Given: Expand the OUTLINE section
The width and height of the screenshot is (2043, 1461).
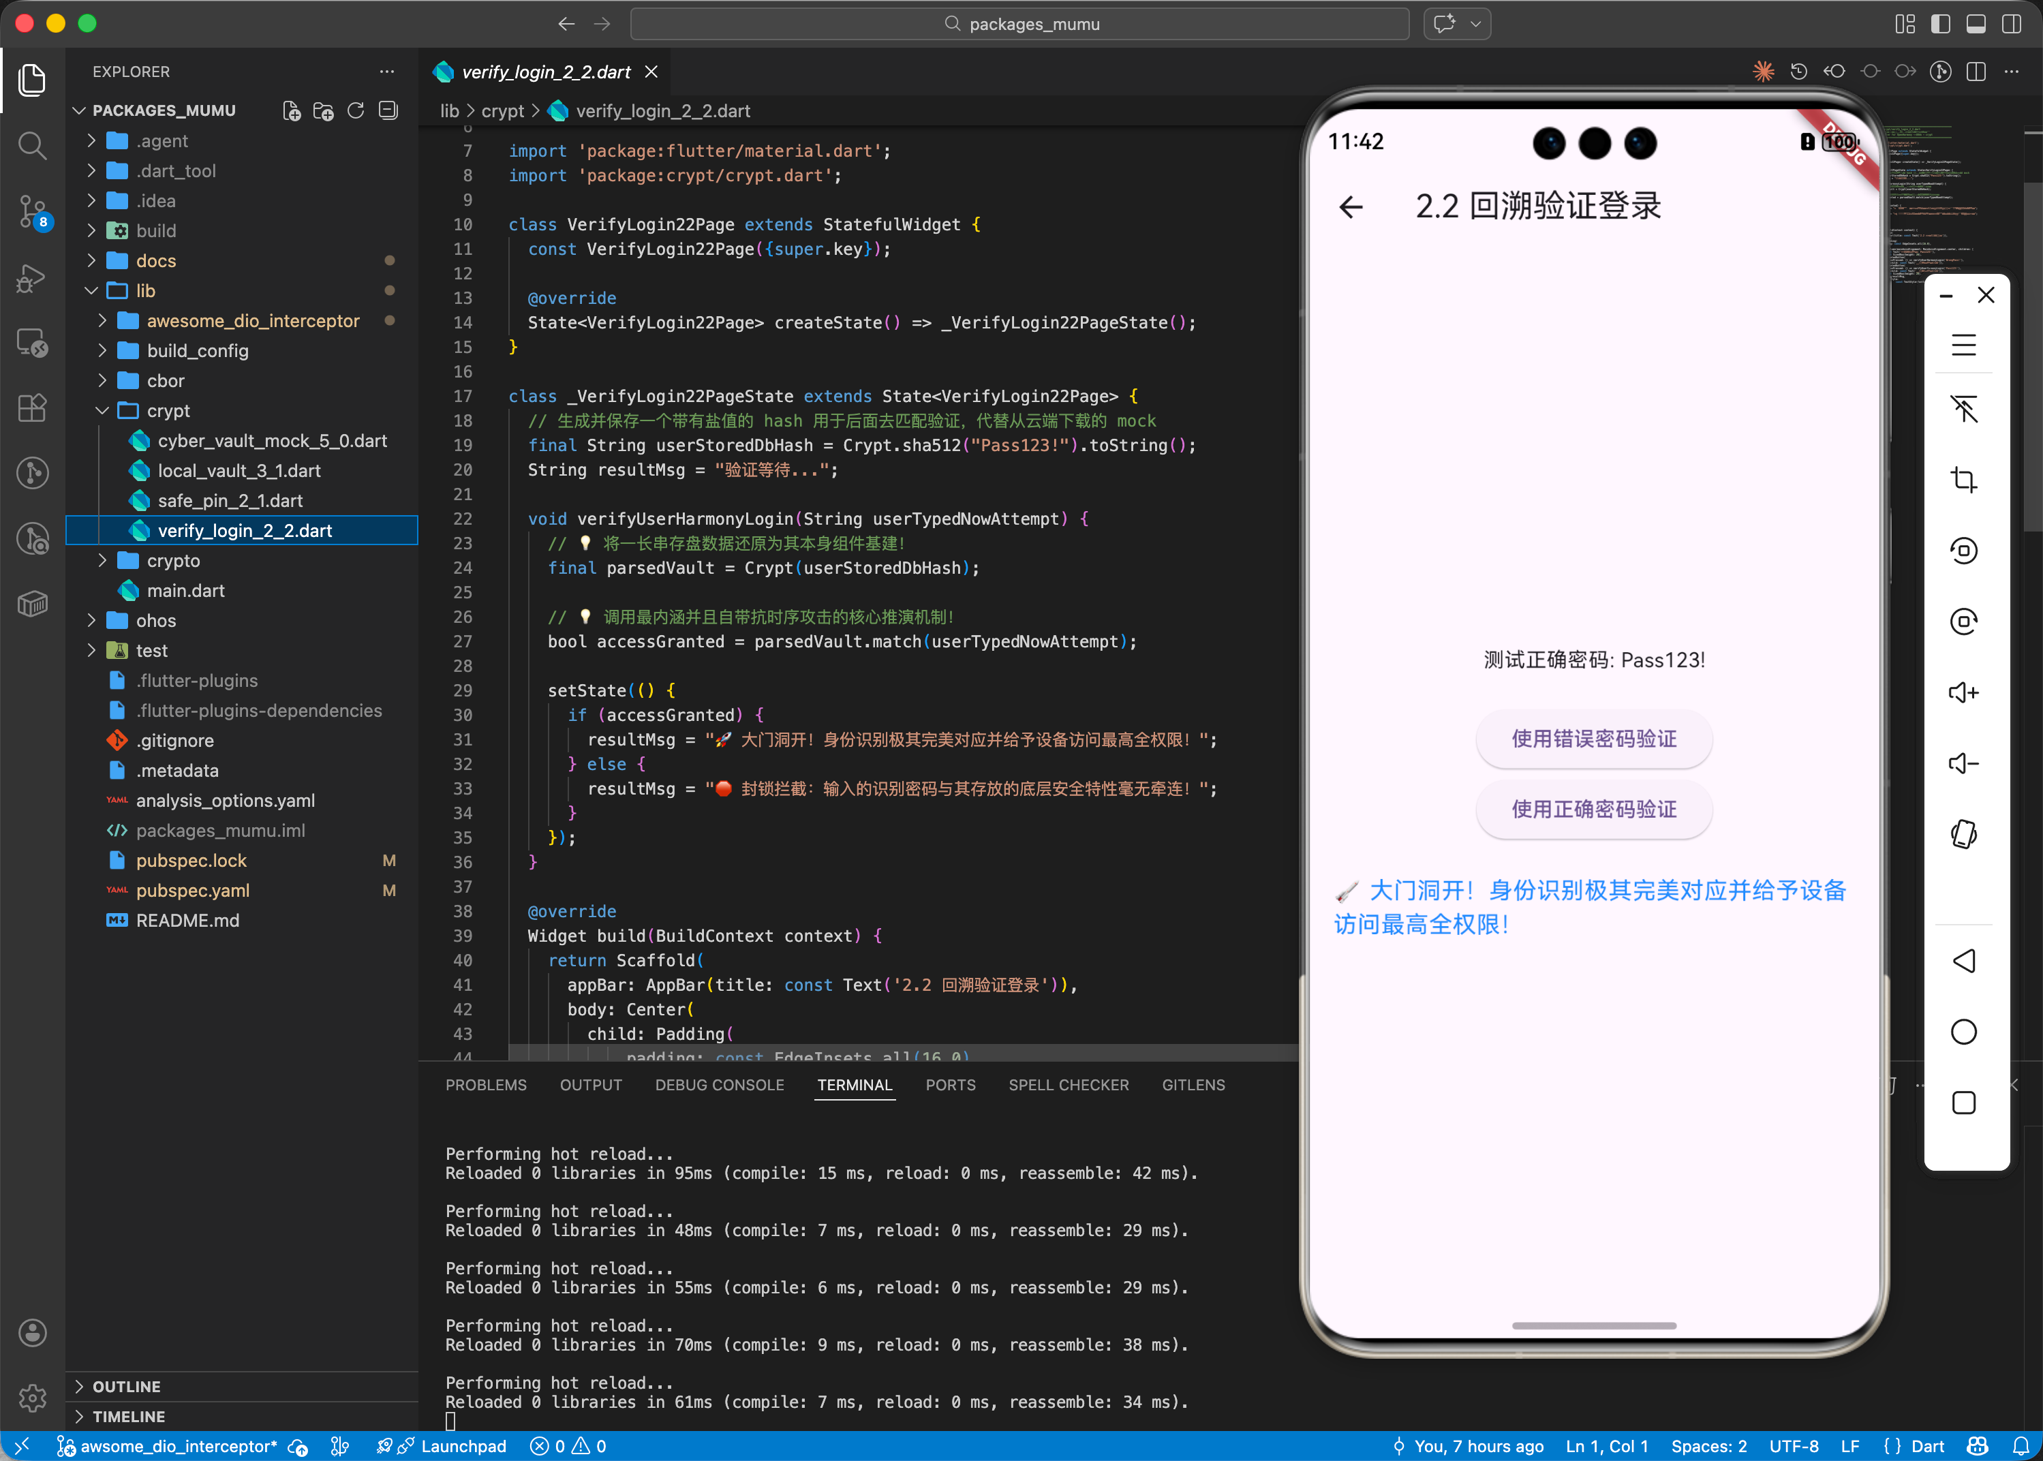Looking at the screenshot, I should tap(126, 1386).
